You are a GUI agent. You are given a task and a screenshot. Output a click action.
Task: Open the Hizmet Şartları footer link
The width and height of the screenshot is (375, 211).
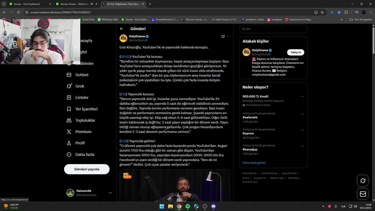(250, 173)
